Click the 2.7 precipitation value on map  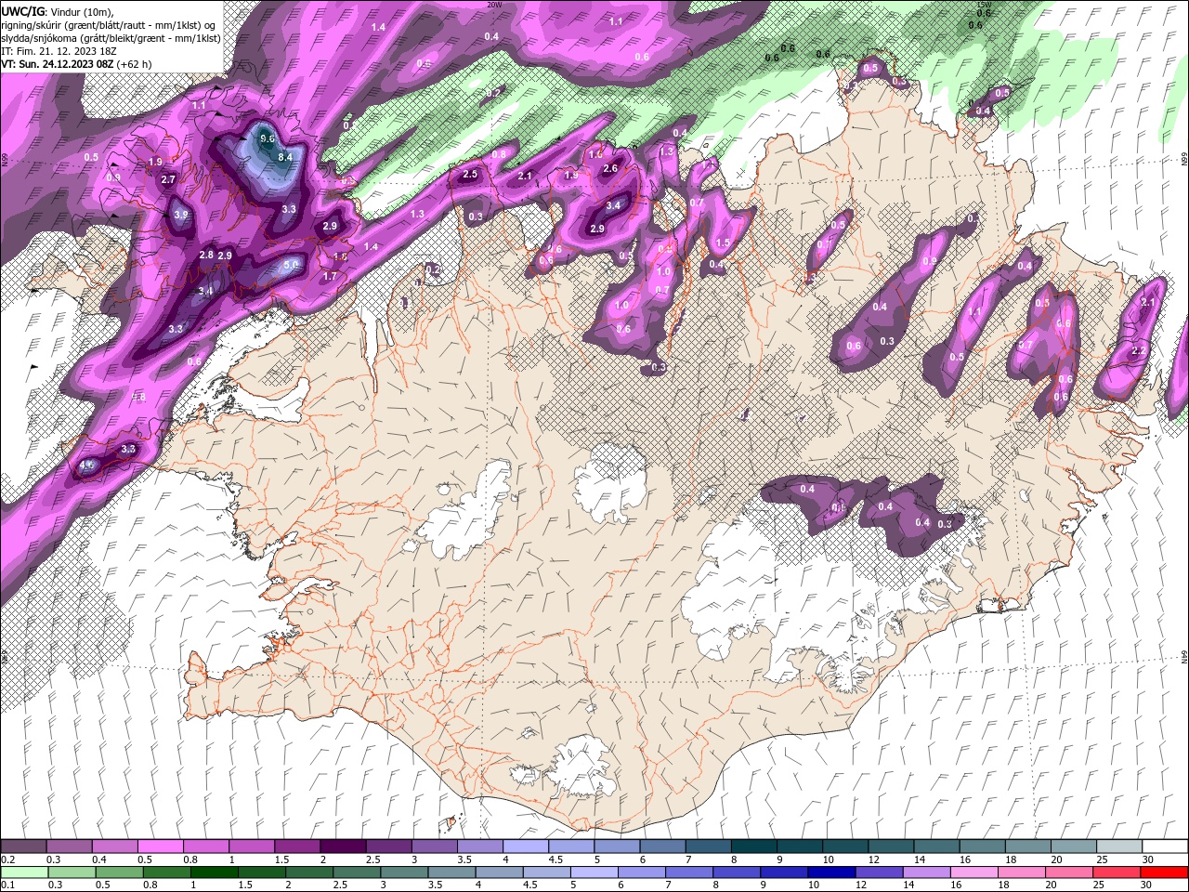[x=168, y=179]
